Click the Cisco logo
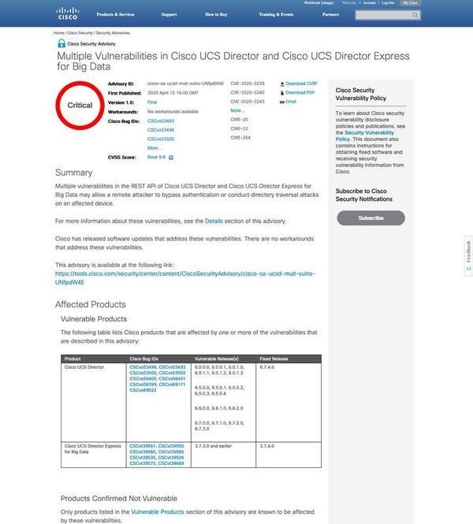 pos(68,13)
